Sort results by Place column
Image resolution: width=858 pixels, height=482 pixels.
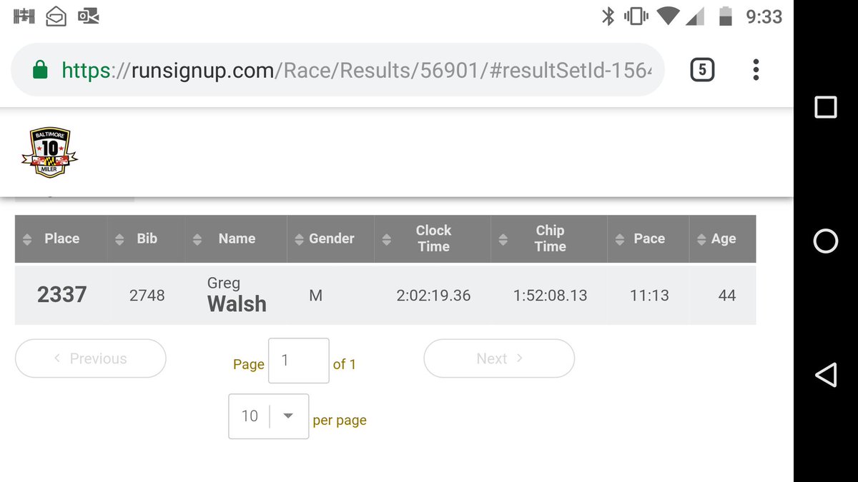[61, 239]
